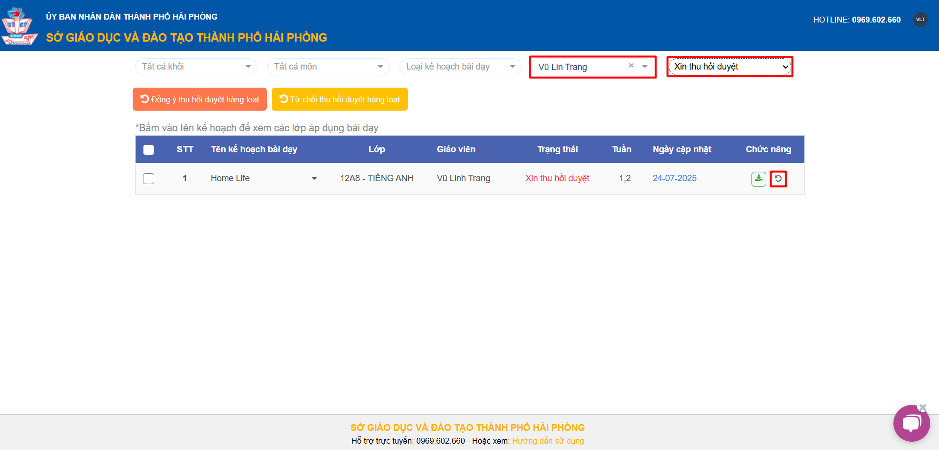
Task: Click the 24-07-2025 update date
Action: pyautogui.click(x=674, y=178)
